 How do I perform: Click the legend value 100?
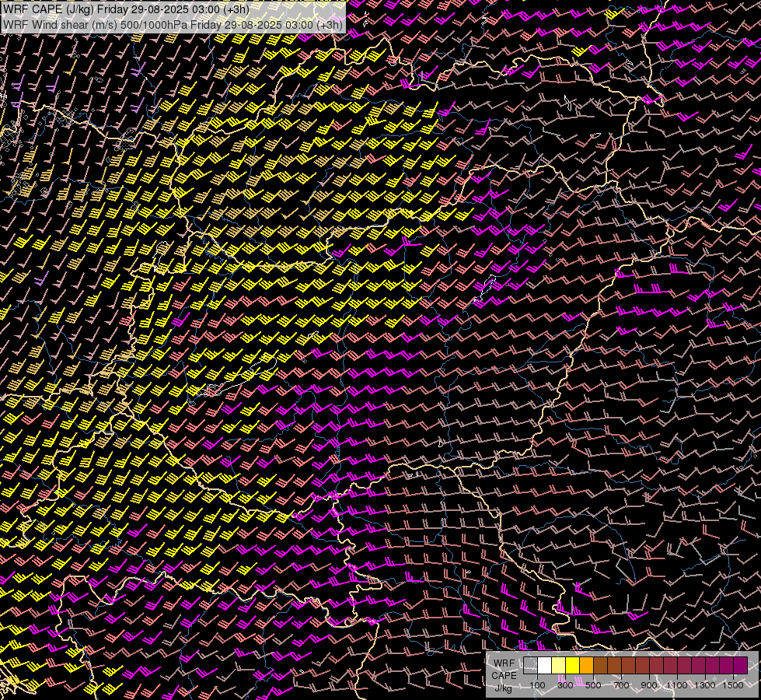(537, 685)
